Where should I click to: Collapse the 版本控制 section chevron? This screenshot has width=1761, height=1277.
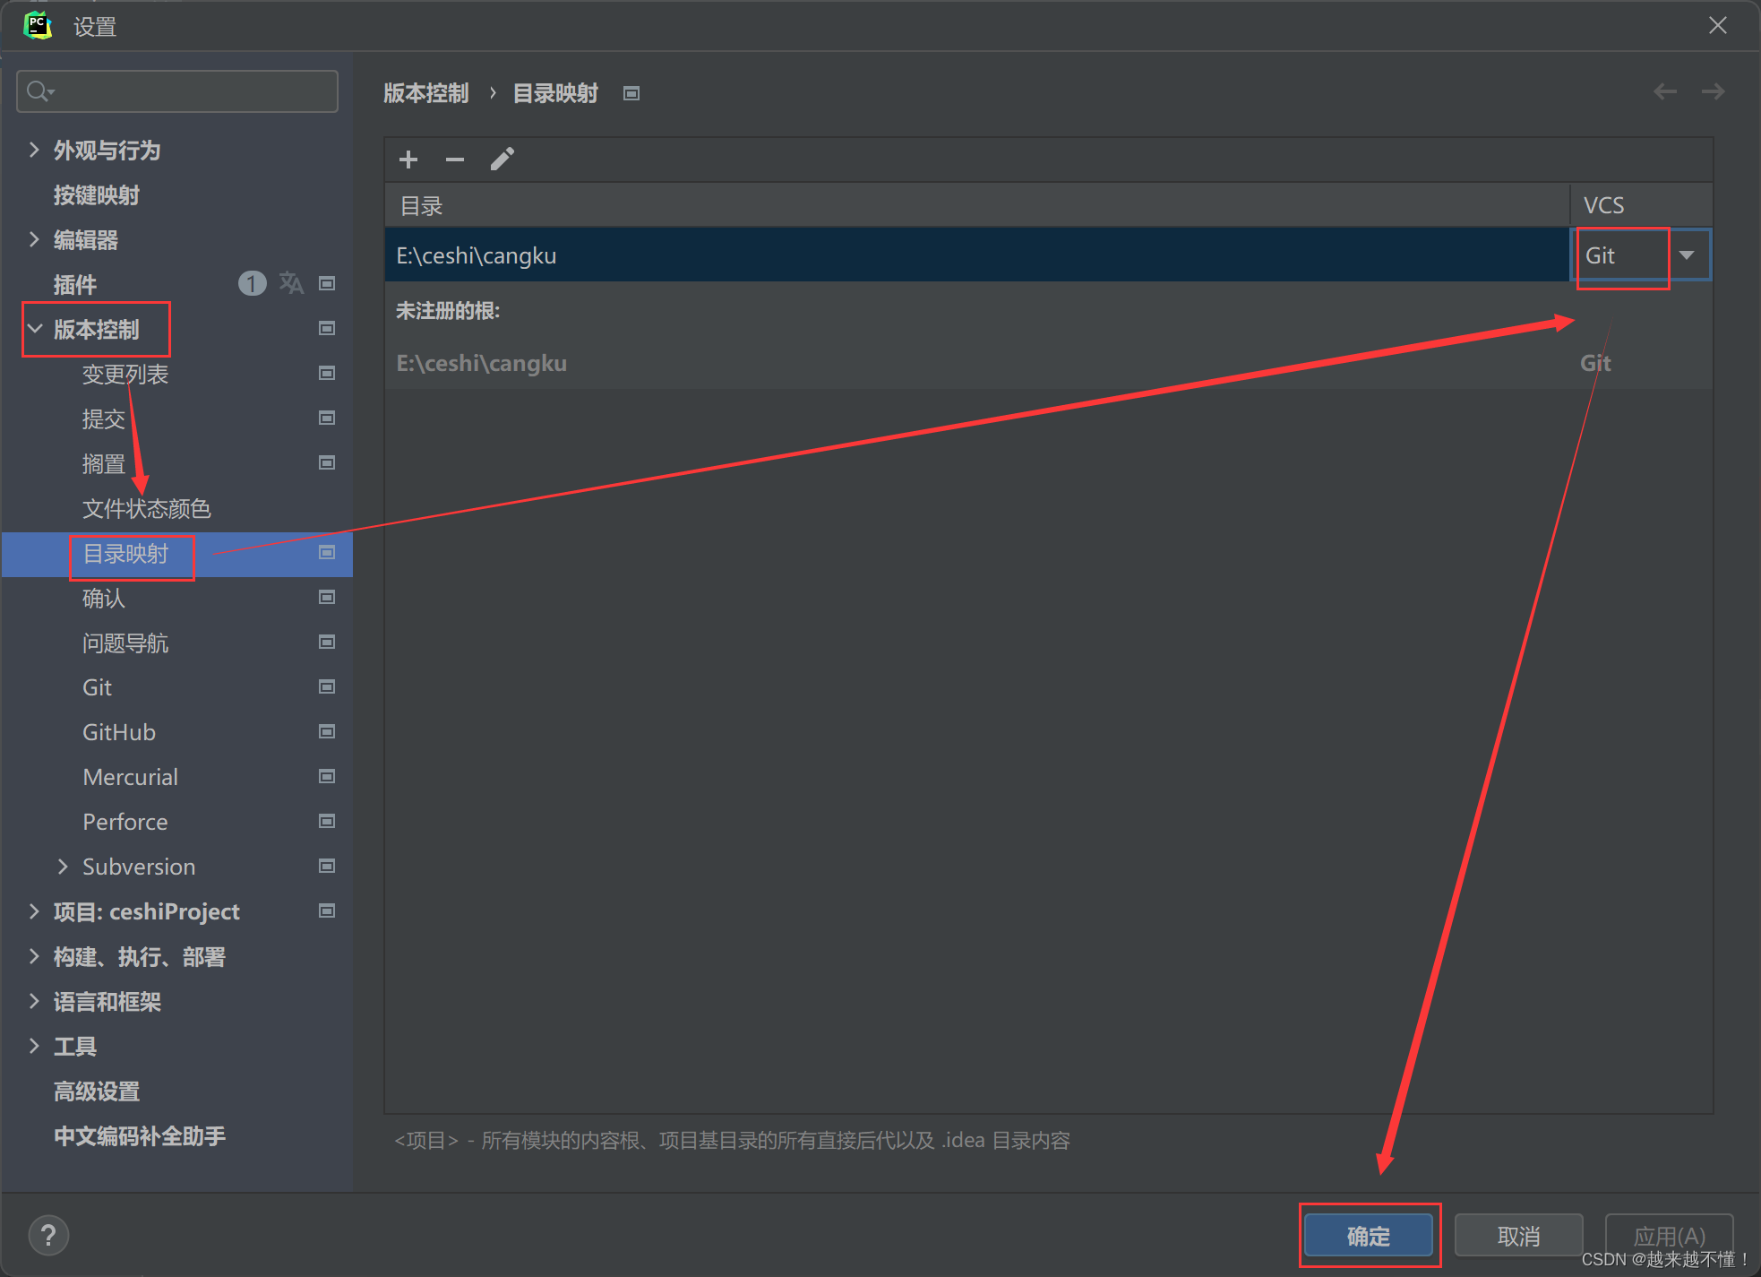35,329
